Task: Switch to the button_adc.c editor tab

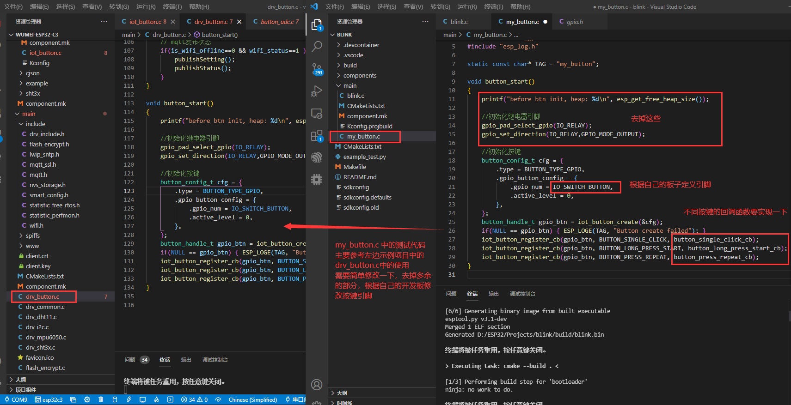Action: 276,22
